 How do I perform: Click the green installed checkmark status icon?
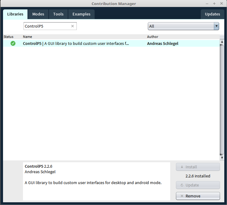13,43
